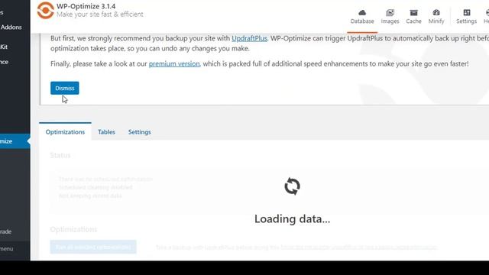Viewport: 489px width, 275px height.
Task: Click the WP-Optimize logo icon
Action: pos(46,10)
